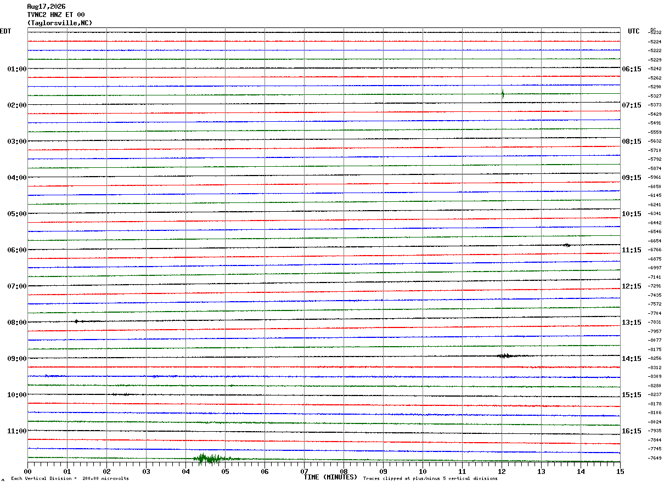Click the Aug17,2026 date text
664x486 pixels.
[46, 7]
